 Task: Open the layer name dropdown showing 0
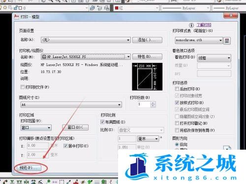pos(44,8)
